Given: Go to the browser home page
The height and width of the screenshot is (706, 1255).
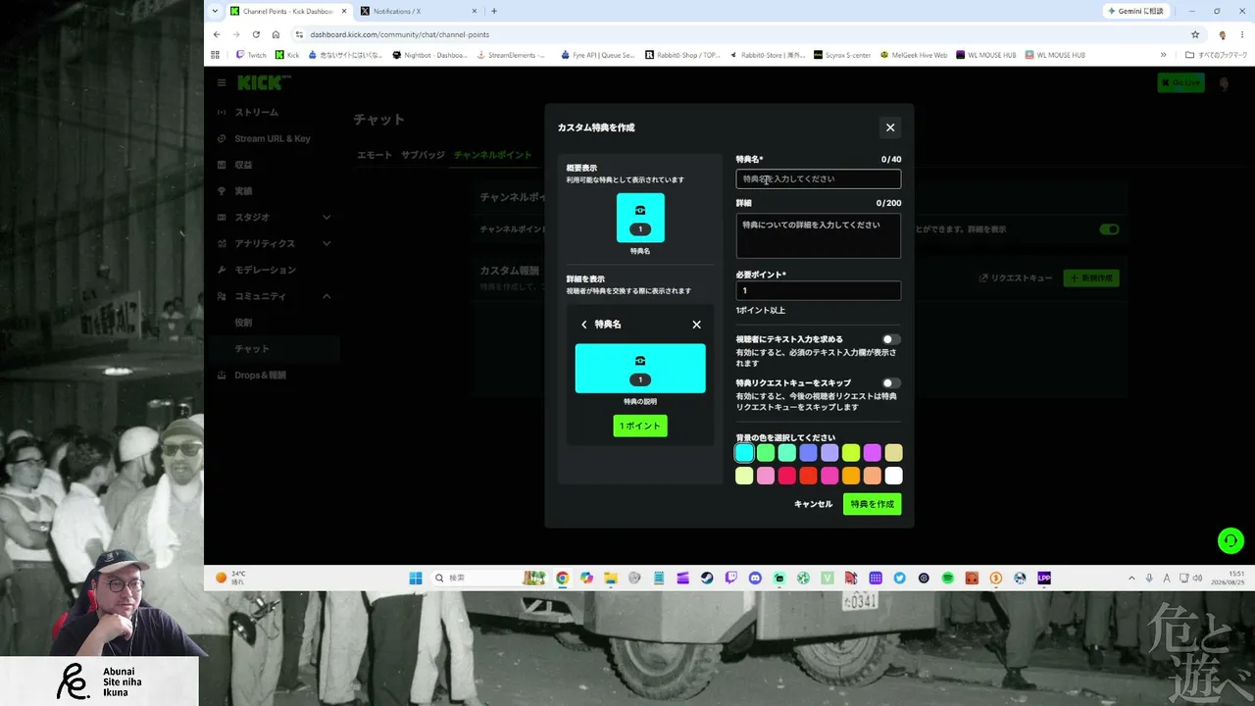Looking at the screenshot, I should click(x=276, y=34).
